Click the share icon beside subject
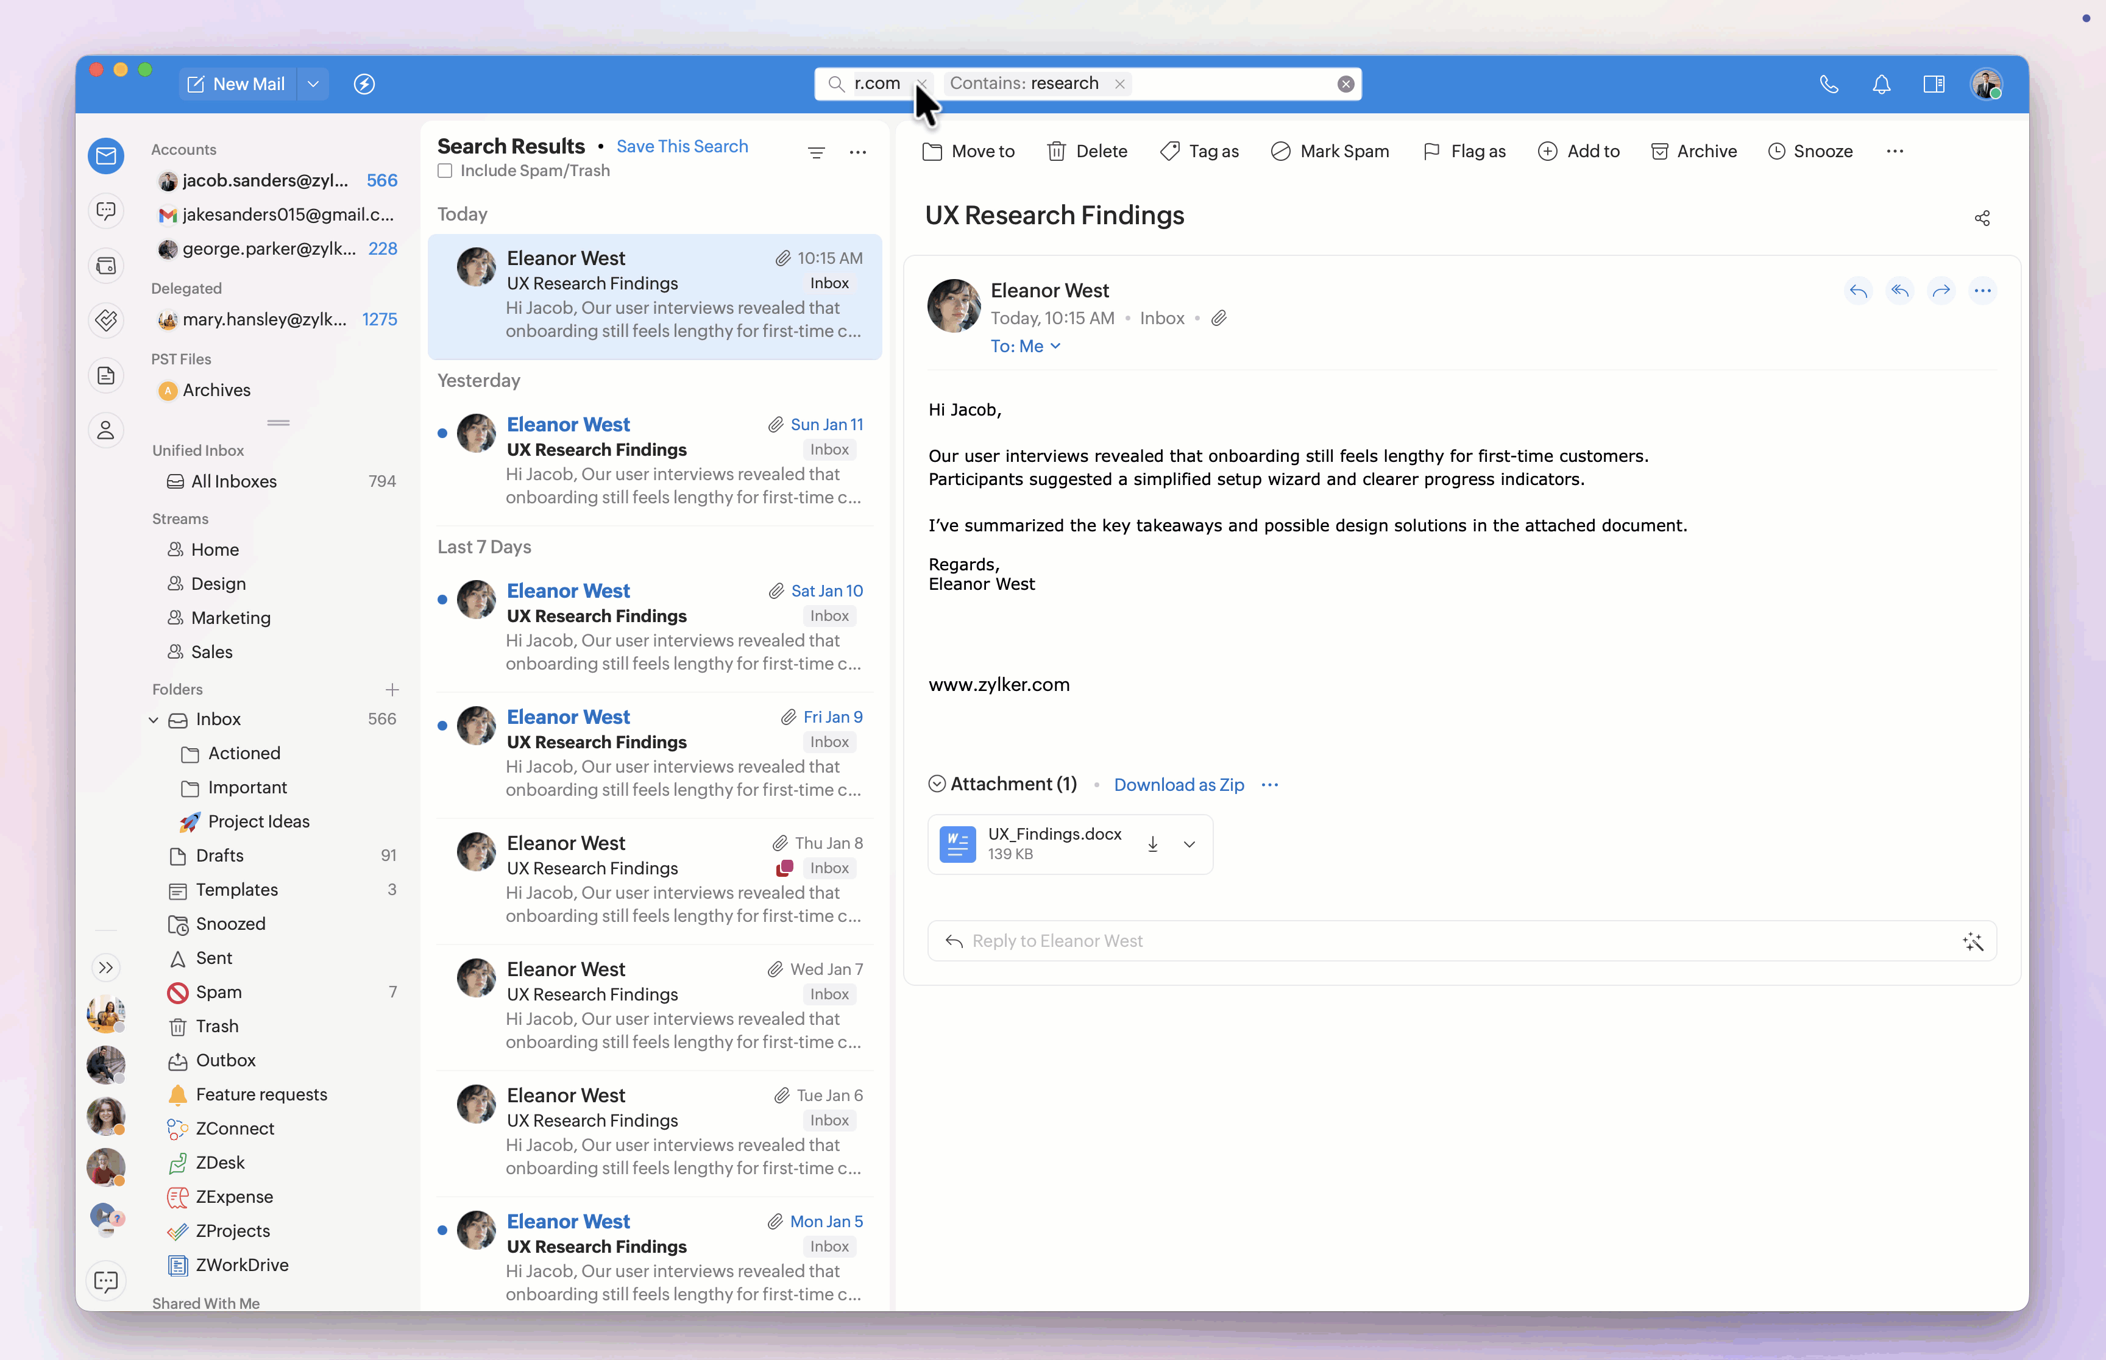Screen dimensions: 2106x1360 1982,218
